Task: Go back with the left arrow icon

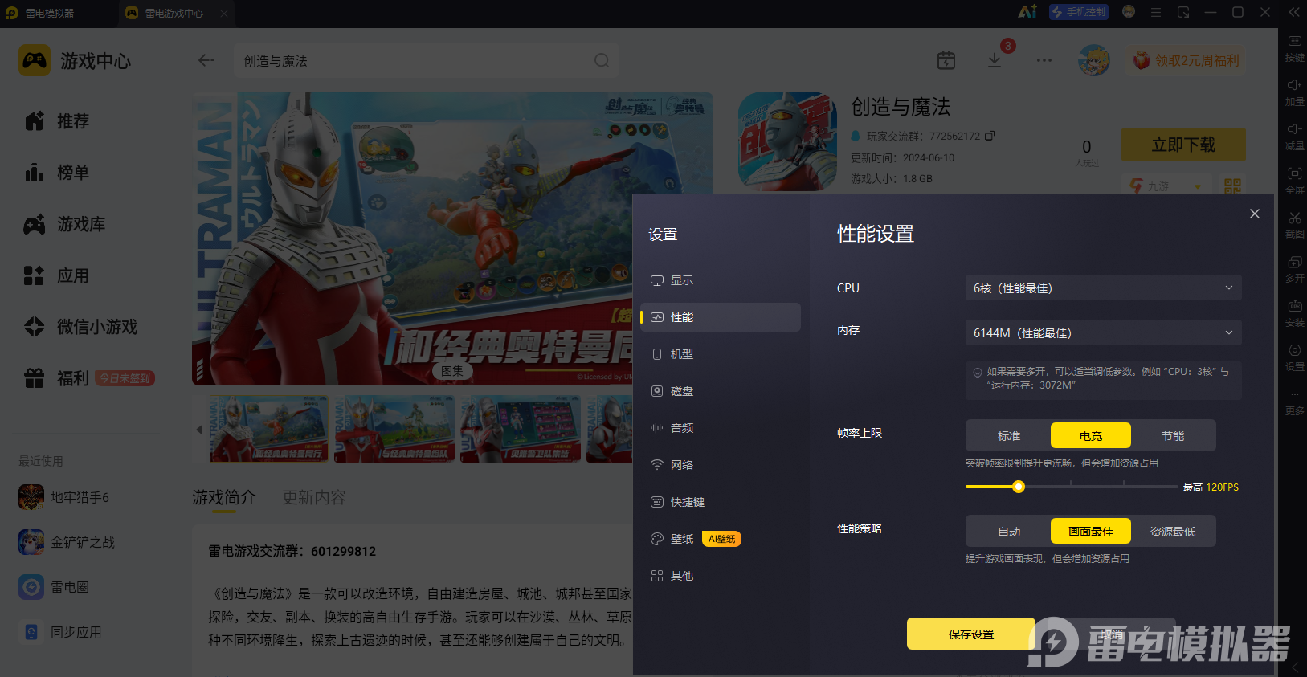Action: [206, 60]
